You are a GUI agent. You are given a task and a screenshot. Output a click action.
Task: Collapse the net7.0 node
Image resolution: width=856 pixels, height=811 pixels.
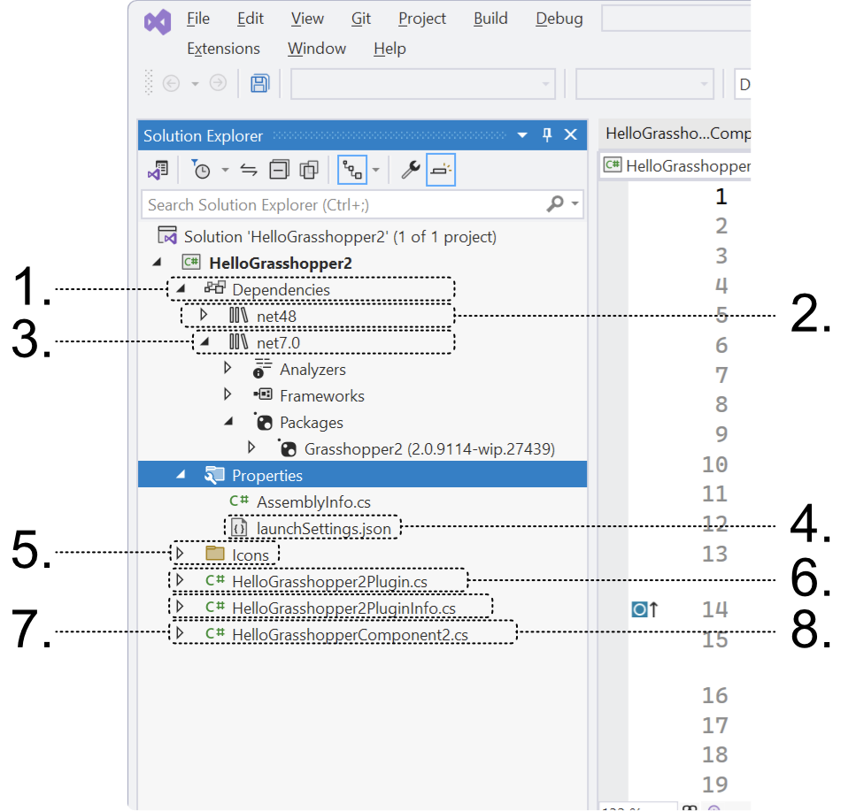[204, 342]
